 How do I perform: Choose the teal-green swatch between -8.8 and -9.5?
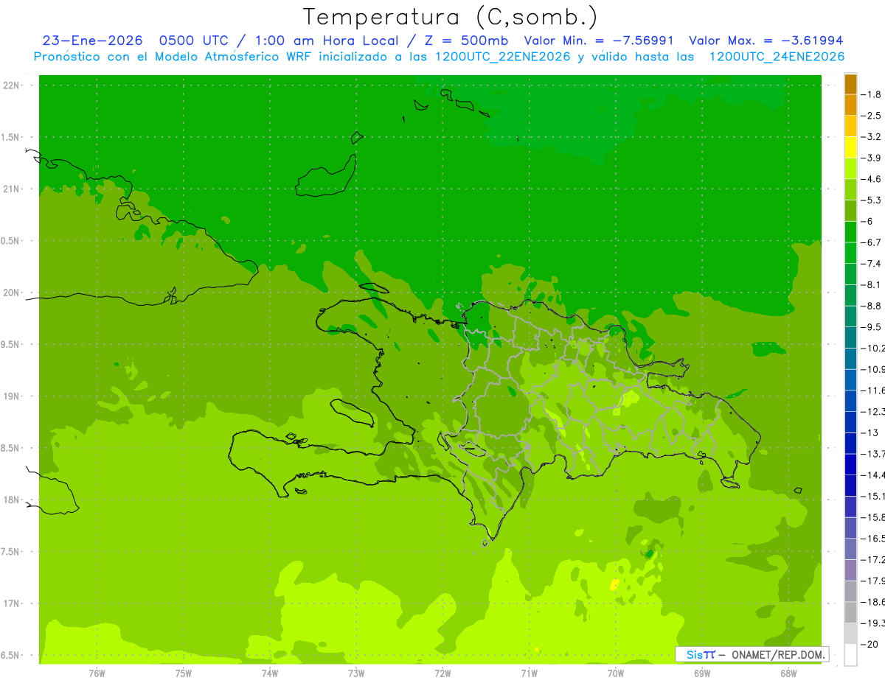(x=850, y=316)
